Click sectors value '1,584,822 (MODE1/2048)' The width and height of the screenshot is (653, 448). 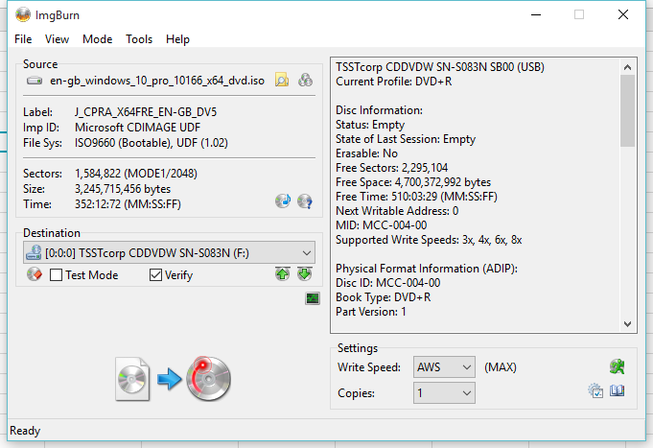tap(136, 174)
